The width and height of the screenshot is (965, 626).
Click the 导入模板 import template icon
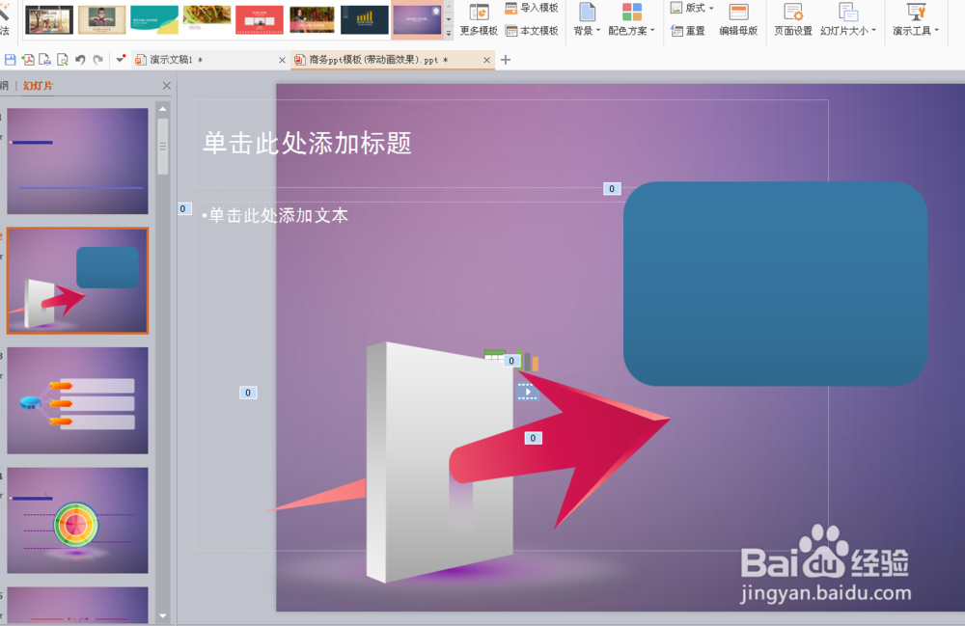coord(533,8)
